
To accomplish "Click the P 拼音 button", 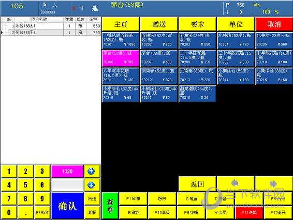I will click(x=220, y=199).
